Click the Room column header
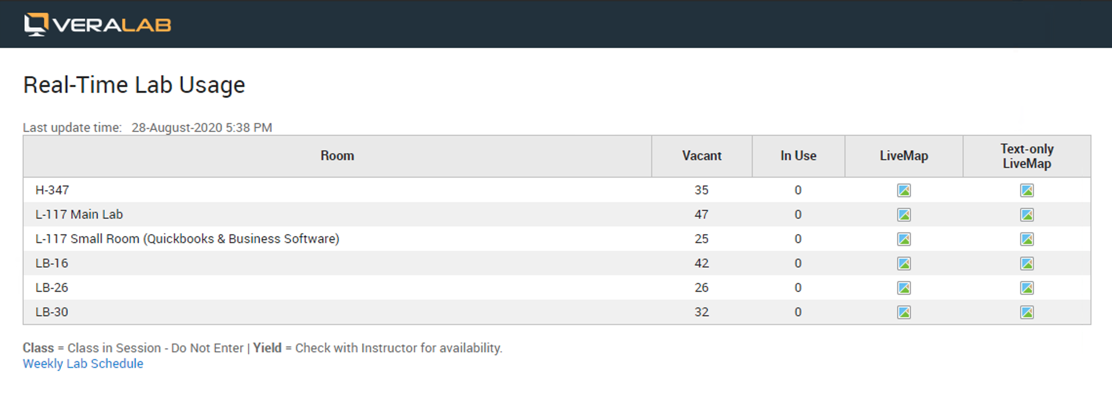 [337, 156]
